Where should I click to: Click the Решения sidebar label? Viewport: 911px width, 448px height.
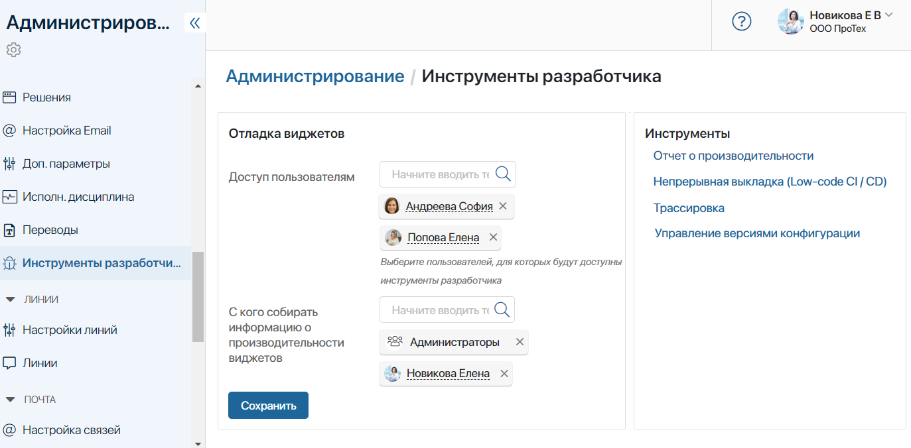[x=46, y=97]
